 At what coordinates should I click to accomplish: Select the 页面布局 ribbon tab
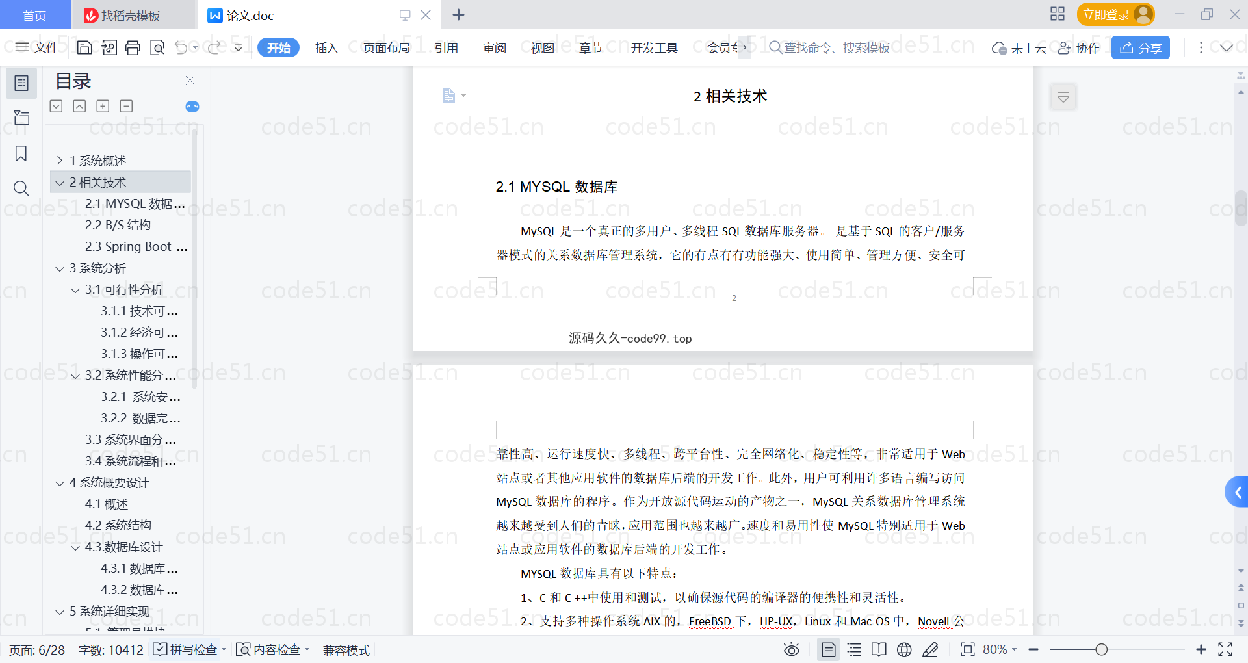(386, 47)
